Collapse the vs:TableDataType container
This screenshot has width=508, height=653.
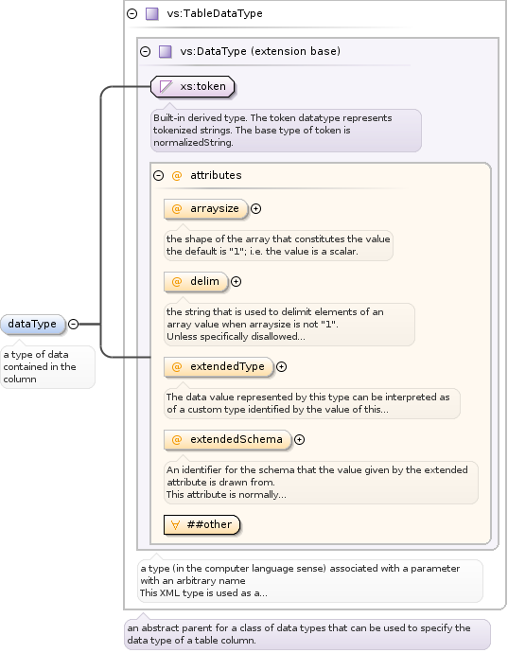pos(132,14)
